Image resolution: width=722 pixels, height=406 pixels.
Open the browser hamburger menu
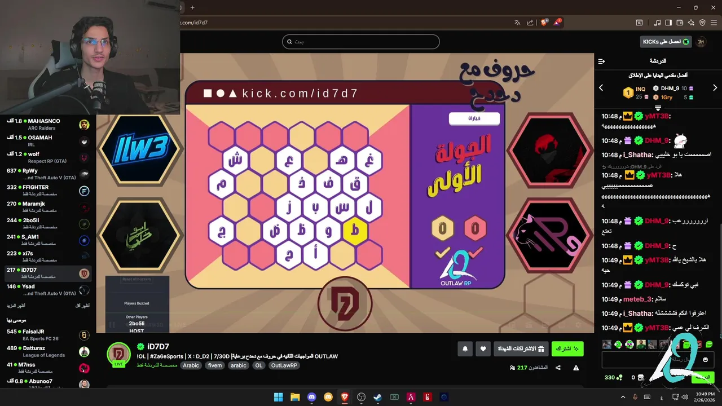pos(714,23)
